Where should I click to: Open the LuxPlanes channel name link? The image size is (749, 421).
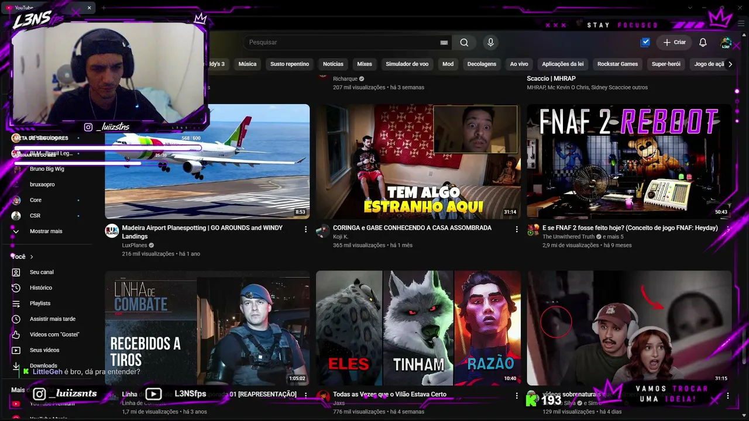[134, 246]
